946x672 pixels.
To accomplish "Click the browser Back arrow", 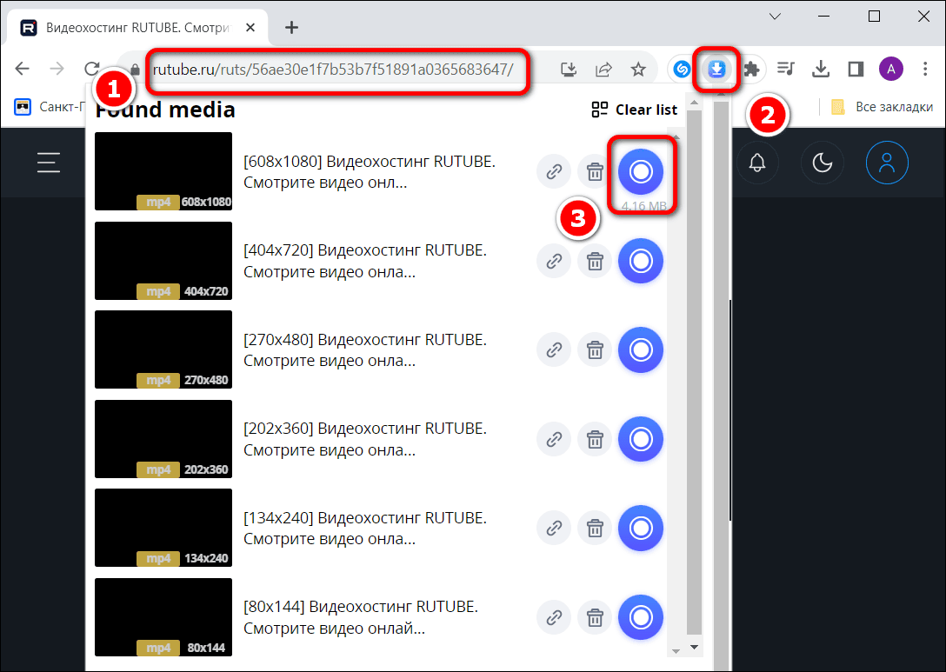I will (23, 69).
